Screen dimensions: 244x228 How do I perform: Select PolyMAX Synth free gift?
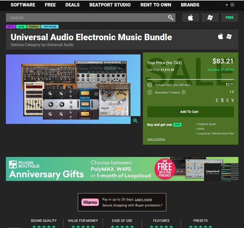pyautogui.click(x=206, y=124)
